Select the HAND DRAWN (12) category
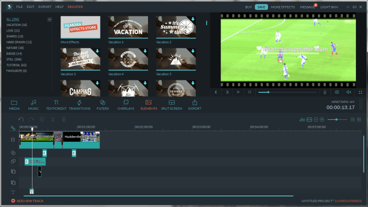This screenshot has height=207, width=368. pos(19,42)
